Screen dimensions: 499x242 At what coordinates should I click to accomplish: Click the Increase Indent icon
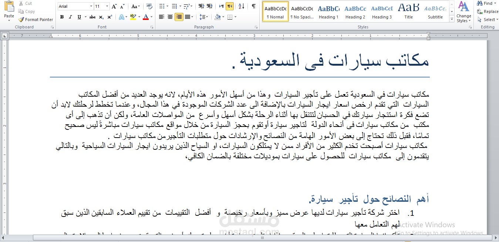point(210,6)
